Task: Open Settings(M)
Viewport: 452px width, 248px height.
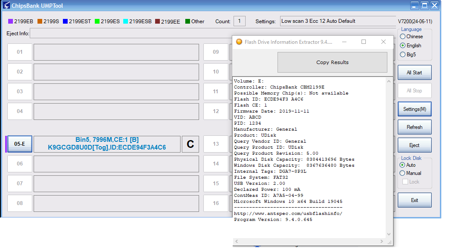Action: tap(415, 109)
